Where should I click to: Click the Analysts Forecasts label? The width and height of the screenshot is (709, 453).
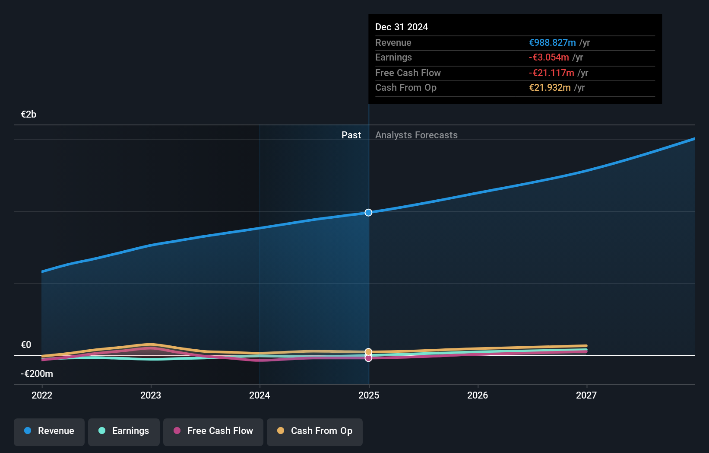coord(416,135)
